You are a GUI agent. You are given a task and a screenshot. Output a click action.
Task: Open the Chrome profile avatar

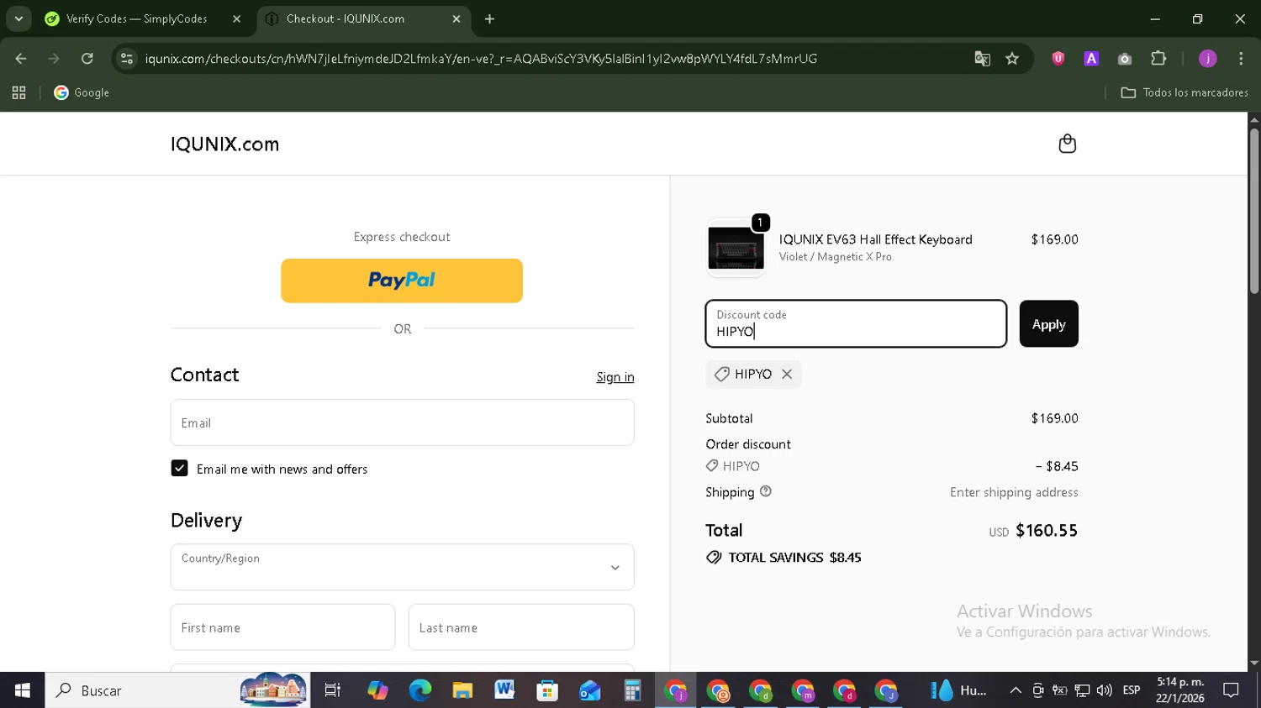click(x=1208, y=58)
